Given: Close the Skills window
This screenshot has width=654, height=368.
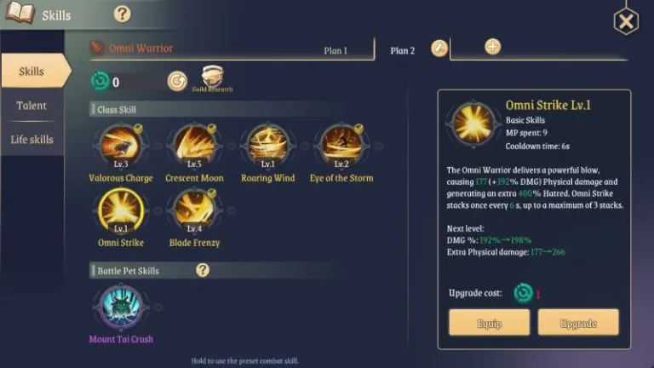Looking at the screenshot, I should (626, 21).
